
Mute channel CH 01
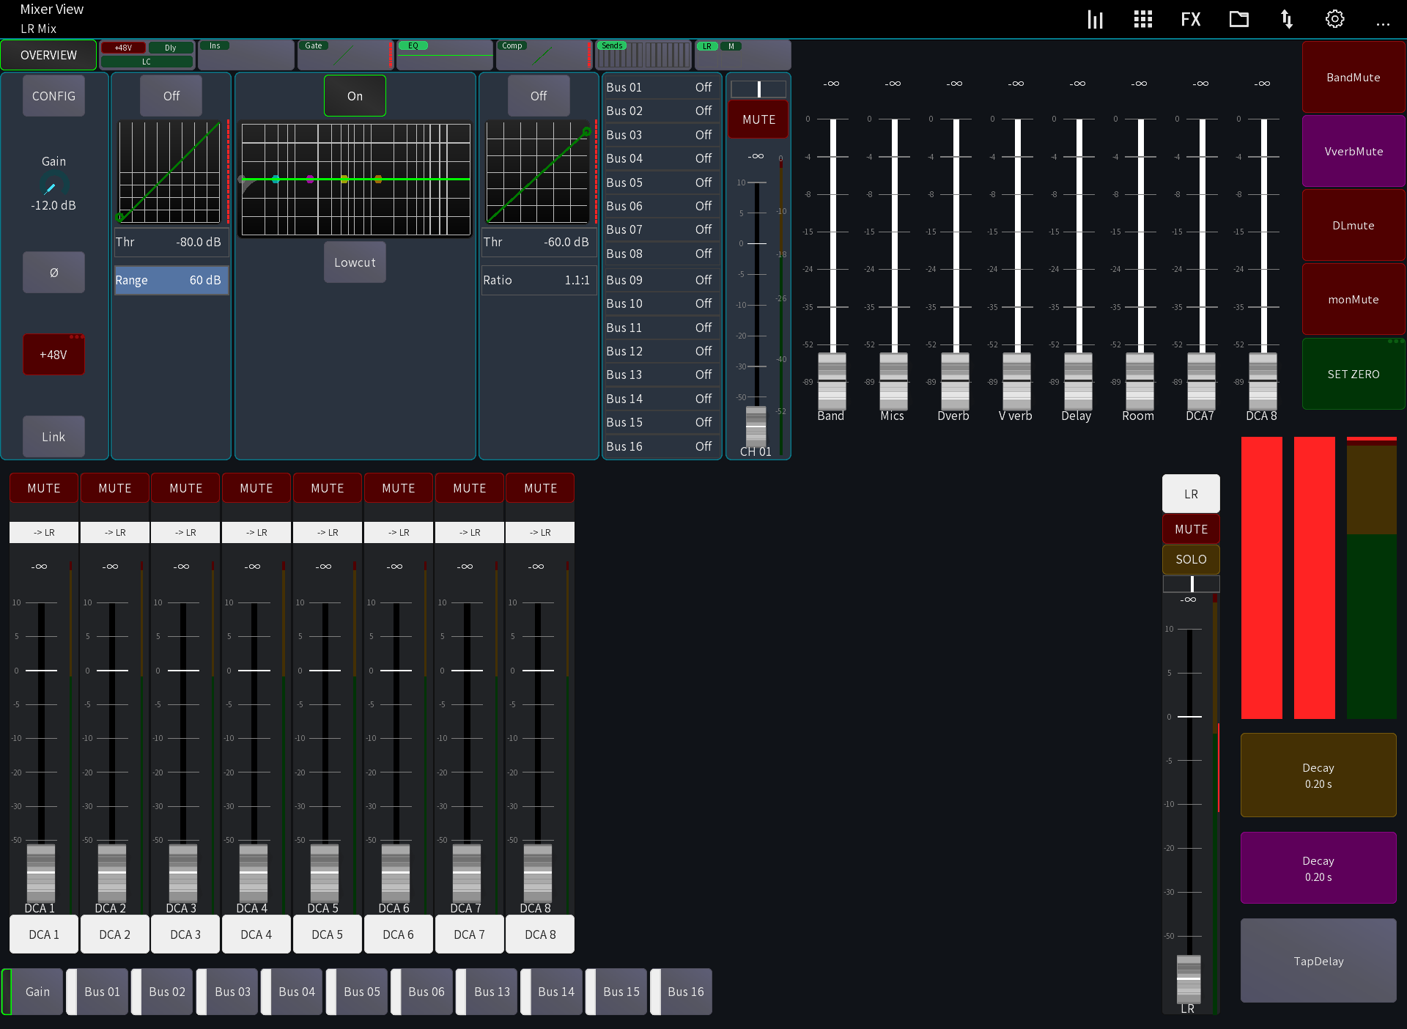pyautogui.click(x=758, y=119)
